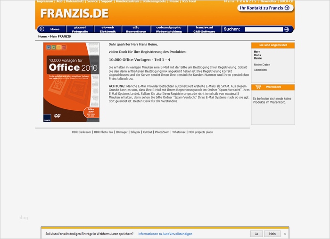This screenshot has height=239, width=330.
Task: Open the Office 2010 Vorlagen product cover image
Action: pyautogui.click(x=71, y=82)
